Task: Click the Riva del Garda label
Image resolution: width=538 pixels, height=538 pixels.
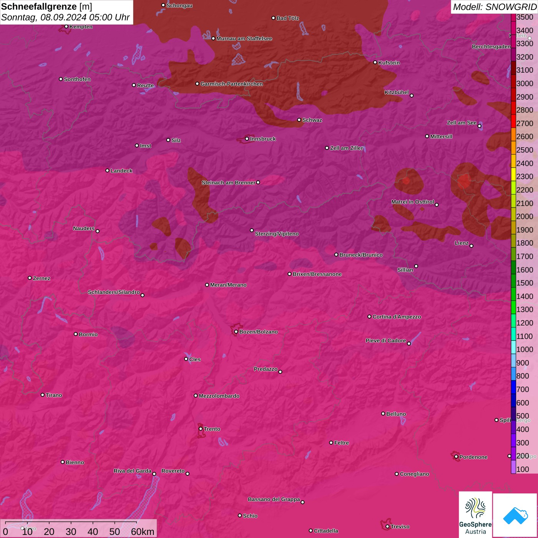Action: coord(133,471)
